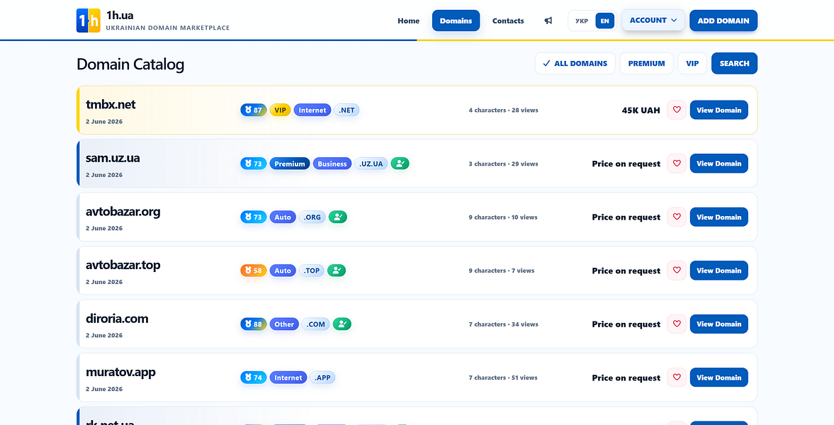This screenshot has width=834, height=425.
Task: View Domain for muratov.app
Action: 719,378
